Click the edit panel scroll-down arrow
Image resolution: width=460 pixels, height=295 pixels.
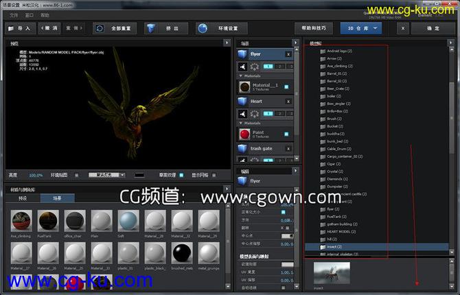pos(297,287)
